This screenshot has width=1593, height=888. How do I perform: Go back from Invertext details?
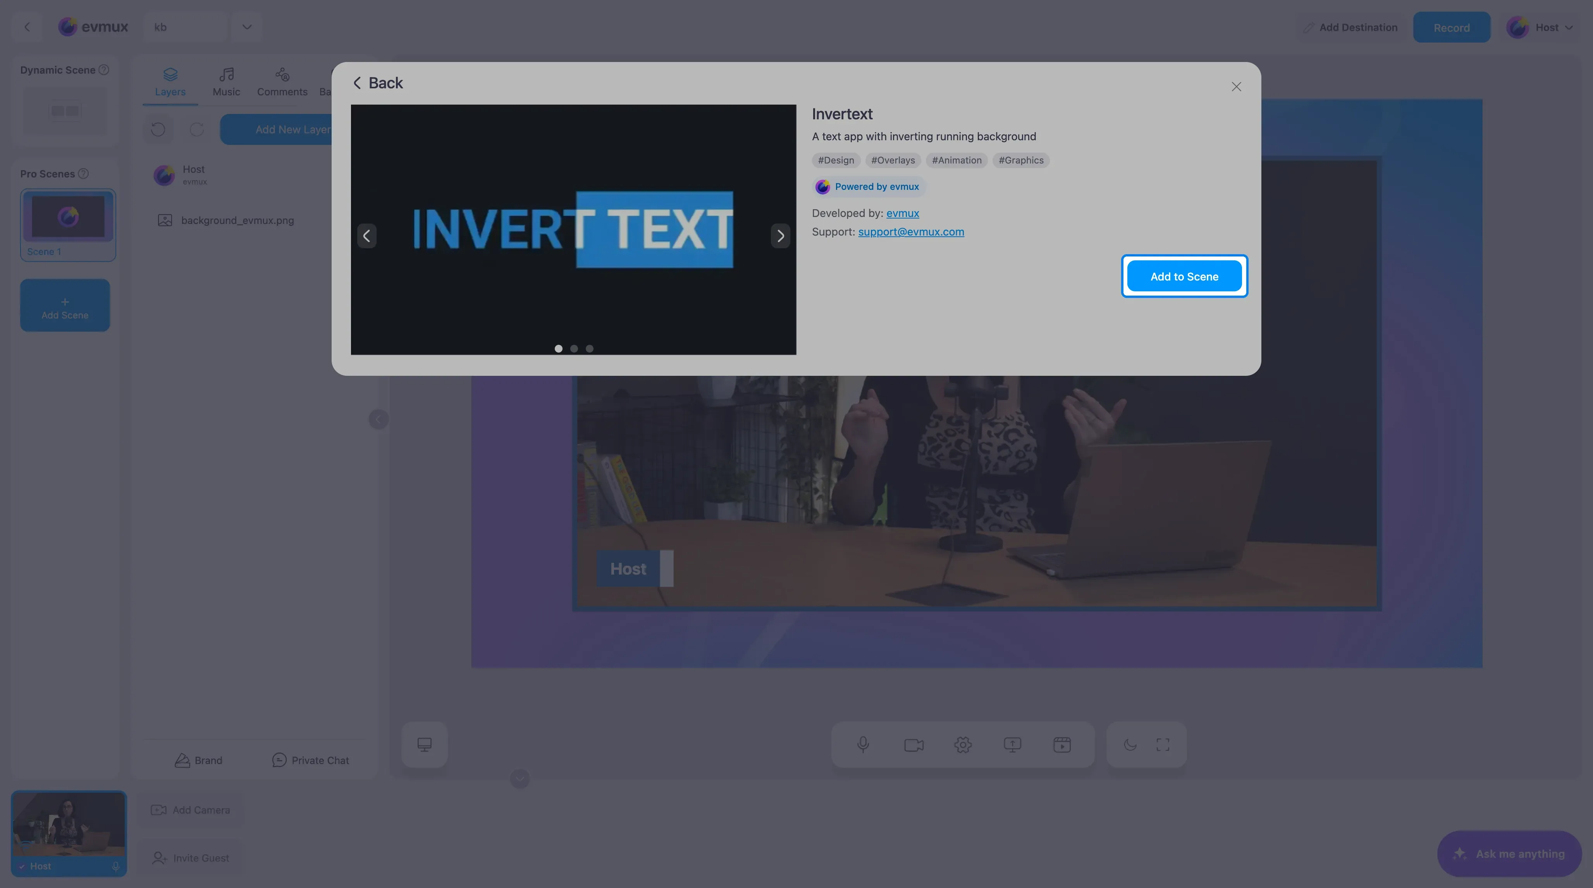377,83
